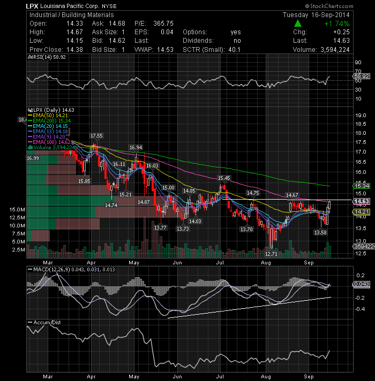Click the Accum/Dist indicator label
This screenshot has height=381, width=375.
tap(47, 323)
